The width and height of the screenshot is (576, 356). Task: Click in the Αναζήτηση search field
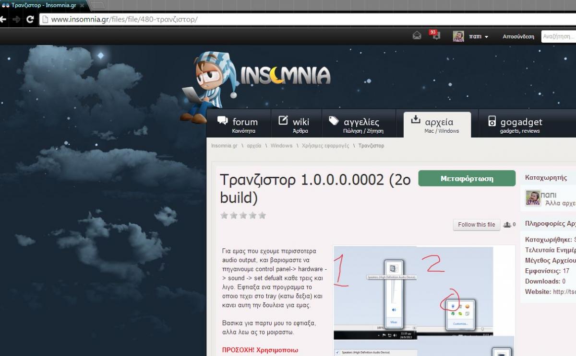coord(559,36)
